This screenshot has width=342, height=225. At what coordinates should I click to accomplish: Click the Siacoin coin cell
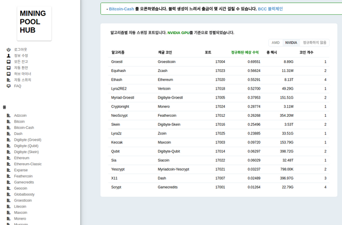[164, 160]
